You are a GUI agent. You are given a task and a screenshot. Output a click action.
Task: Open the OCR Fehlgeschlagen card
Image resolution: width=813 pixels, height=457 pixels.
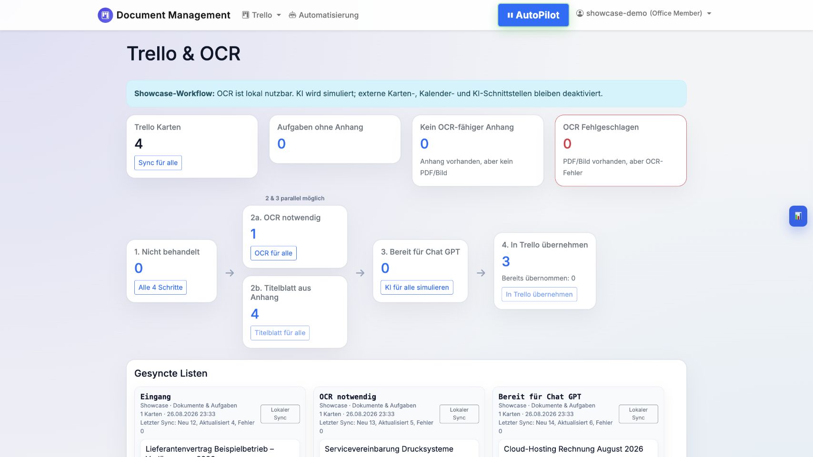(x=621, y=150)
